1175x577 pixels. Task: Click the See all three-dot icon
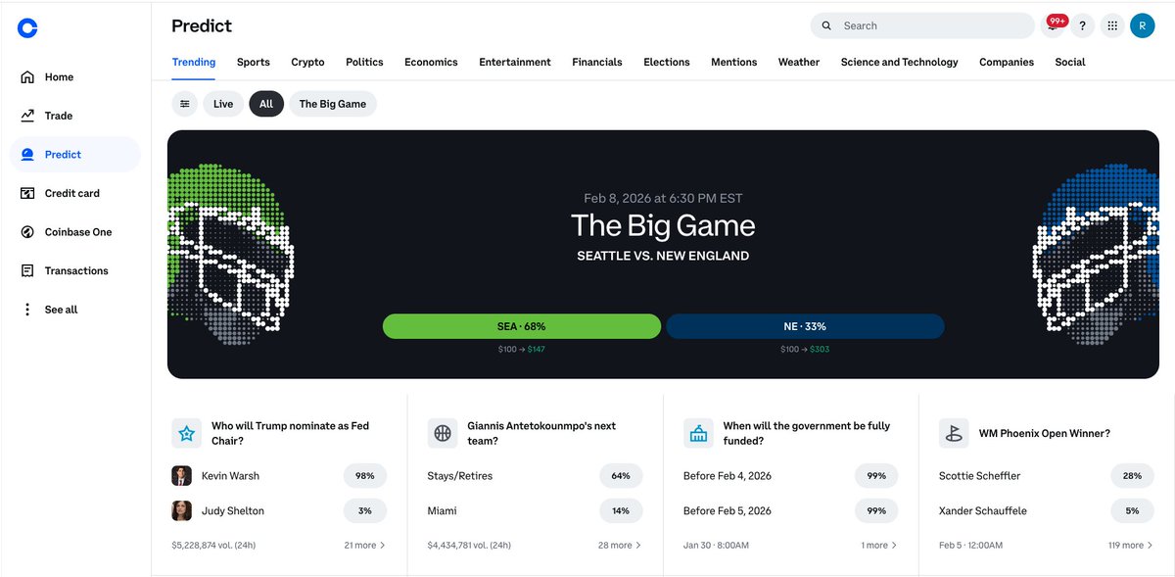click(27, 310)
